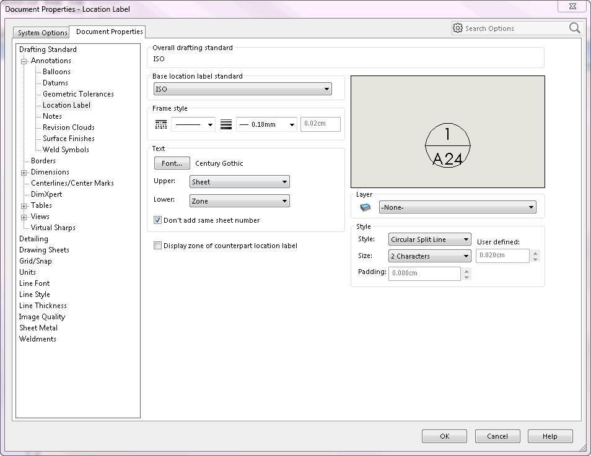Select Grid/Snap in tree

point(35,261)
